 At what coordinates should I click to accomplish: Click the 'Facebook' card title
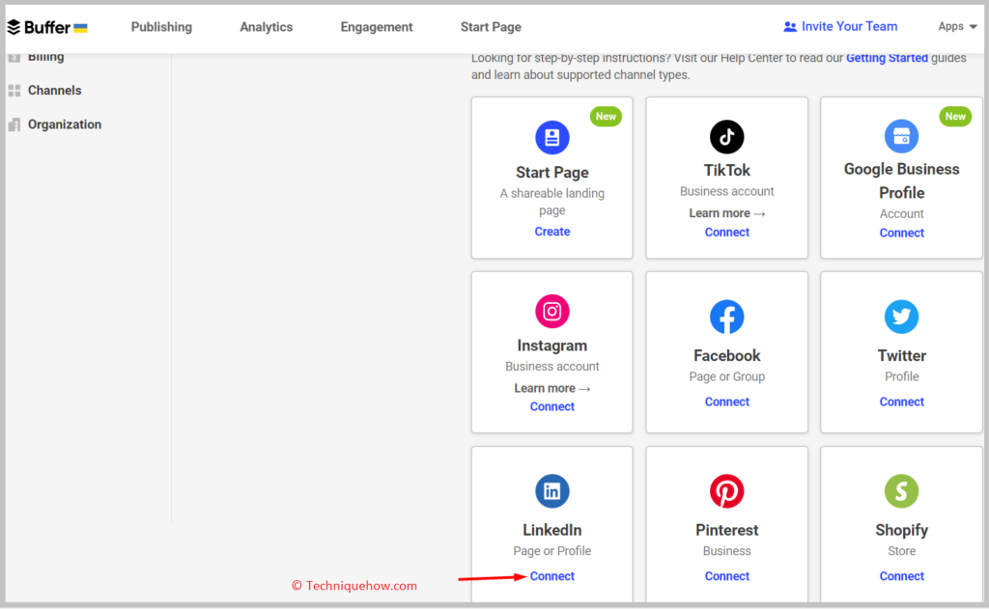coord(726,355)
